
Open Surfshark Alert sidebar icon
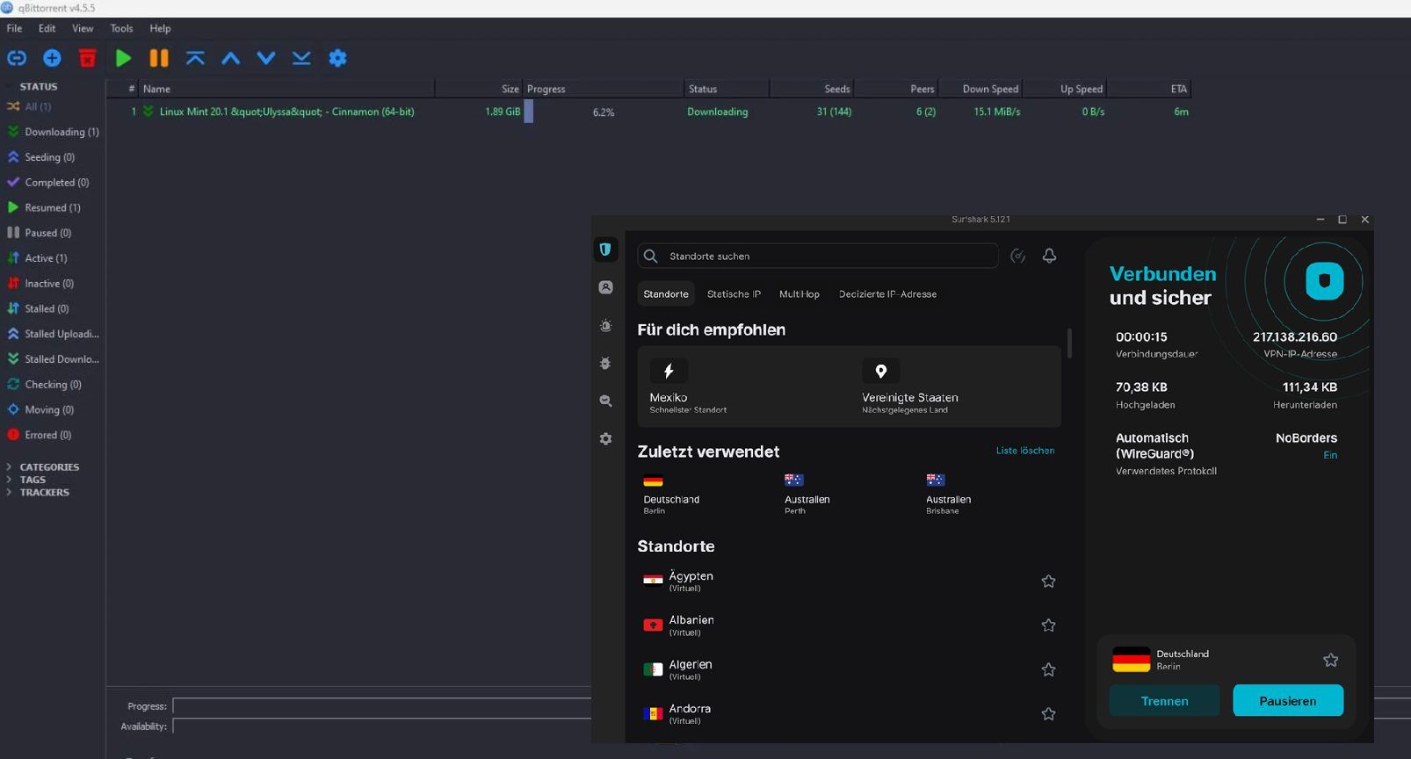(x=605, y=325)
